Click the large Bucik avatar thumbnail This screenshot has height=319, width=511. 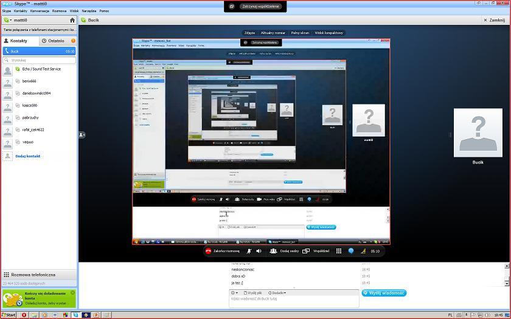pyautogui.click(x=478, y=133)
